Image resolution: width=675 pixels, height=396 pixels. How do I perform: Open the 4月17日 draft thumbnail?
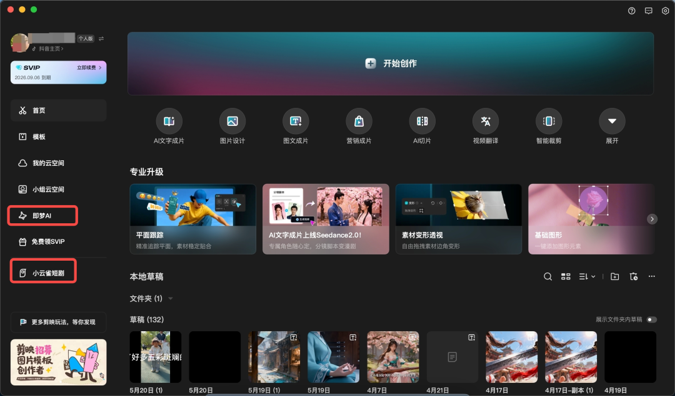pyautogui.click(x=512, y=357)
